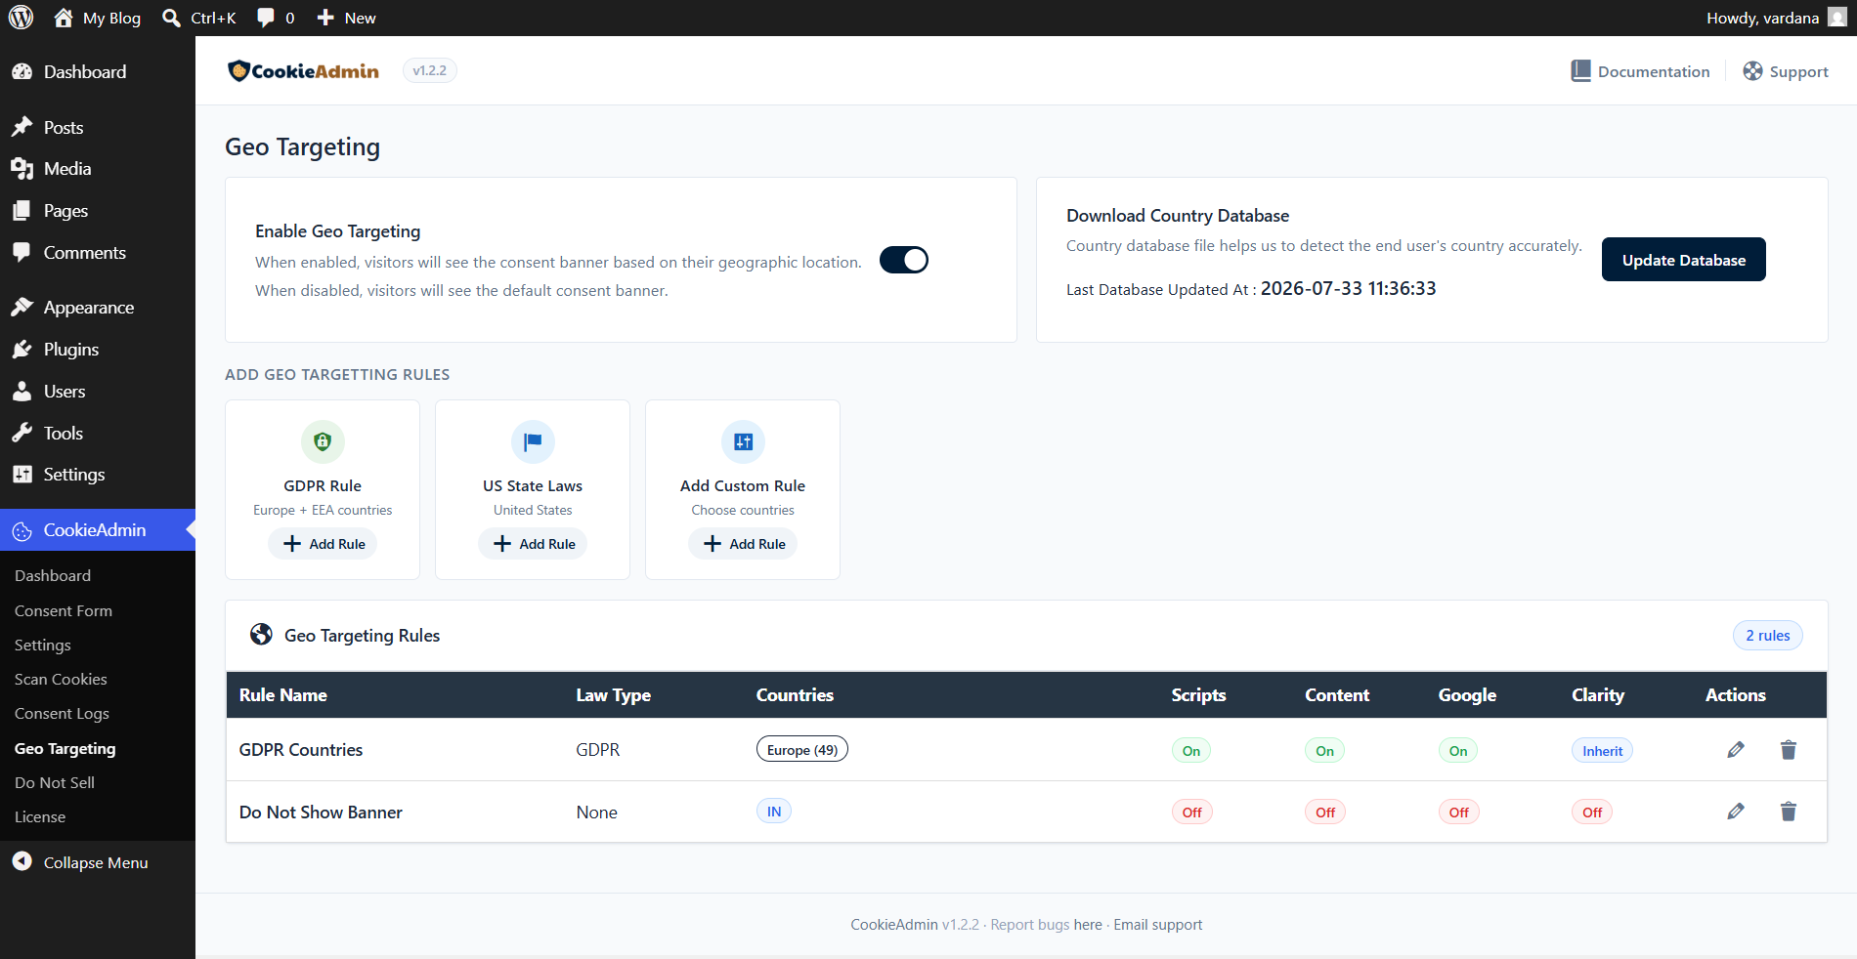Click the GDPR Countries rule name
The height and width of the screenshot is (959, 1857).
[x=301, y=750]
